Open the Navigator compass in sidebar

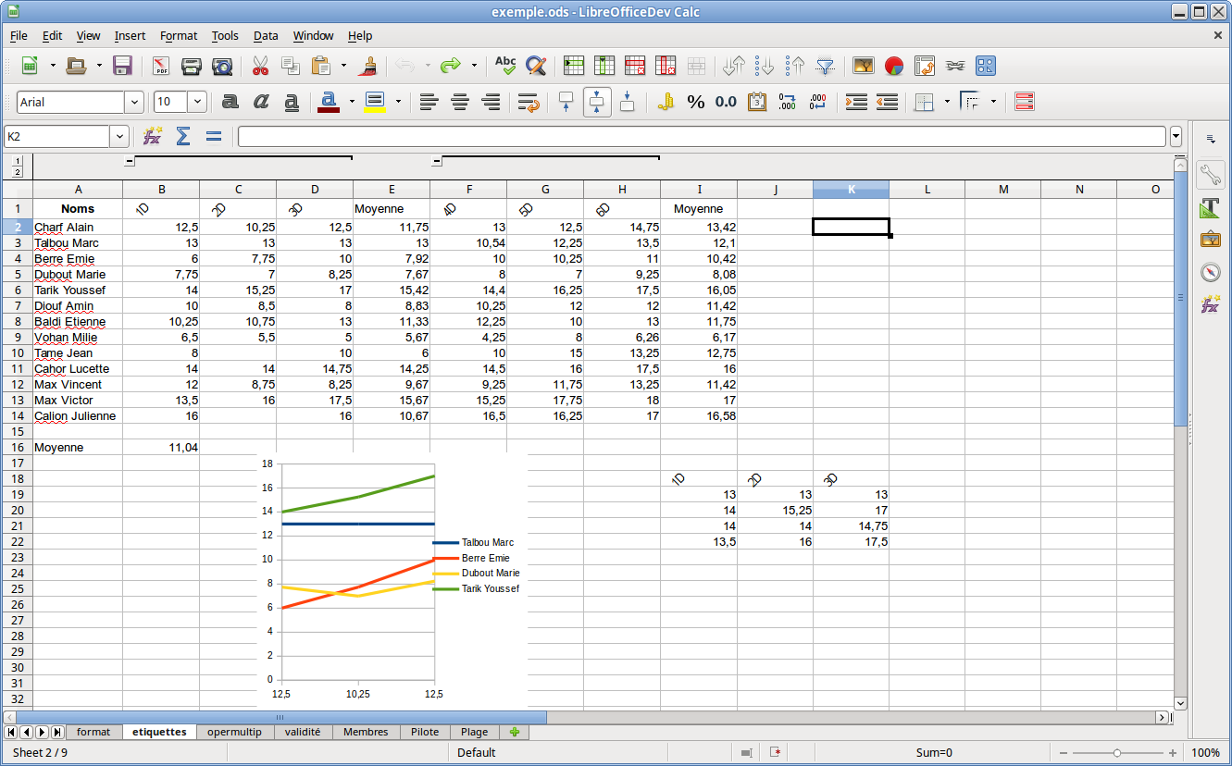(1210, 272)
